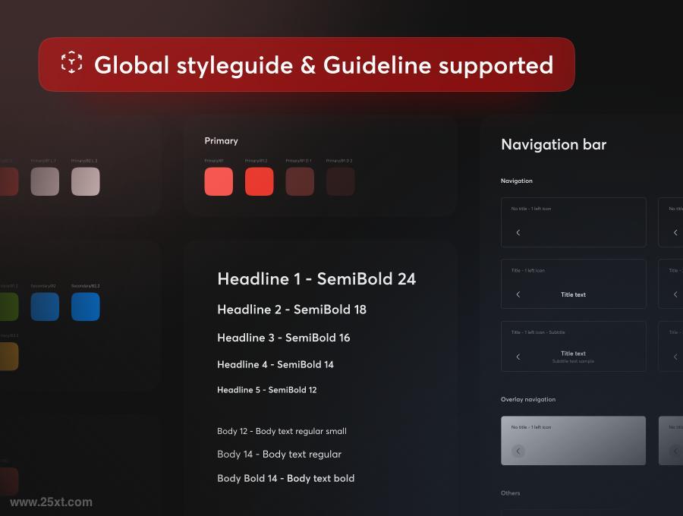Click back chevron in 'Title - 1 left icon - Subtitle' card

click(x=518, y=357)
